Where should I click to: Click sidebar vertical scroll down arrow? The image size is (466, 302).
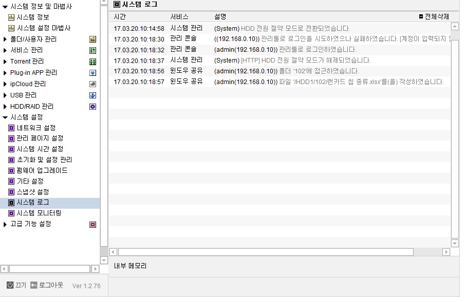pos(104,260)
